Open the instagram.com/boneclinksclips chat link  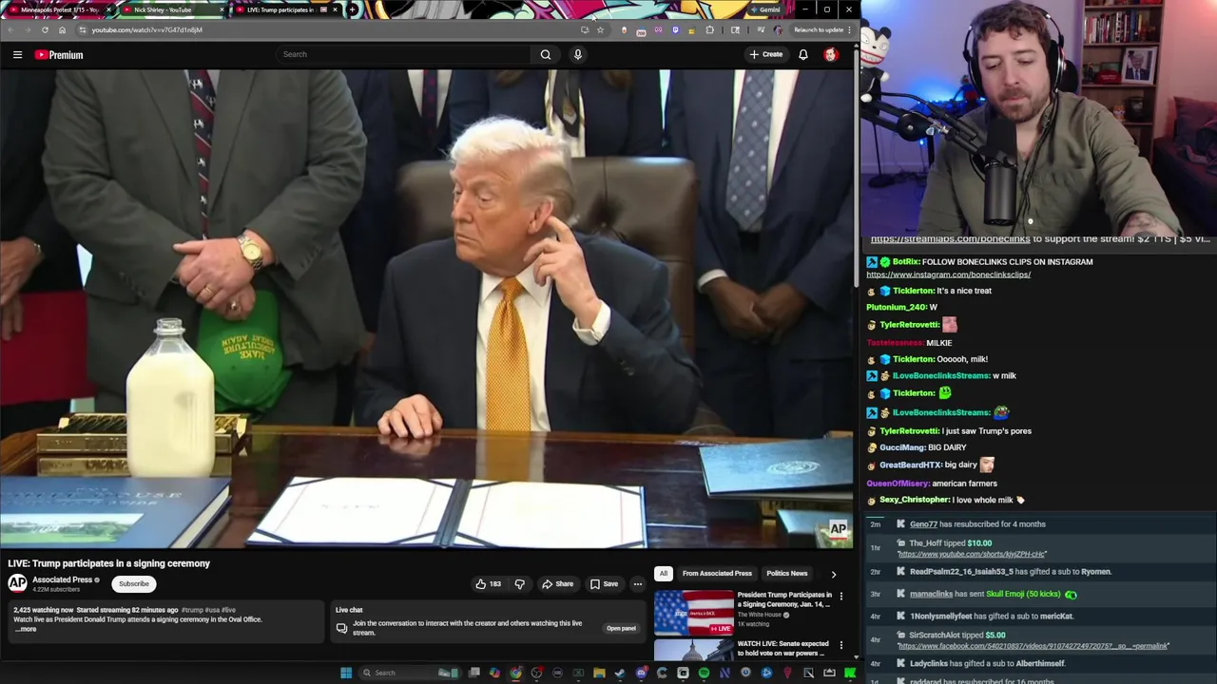(x=948, y=275)
